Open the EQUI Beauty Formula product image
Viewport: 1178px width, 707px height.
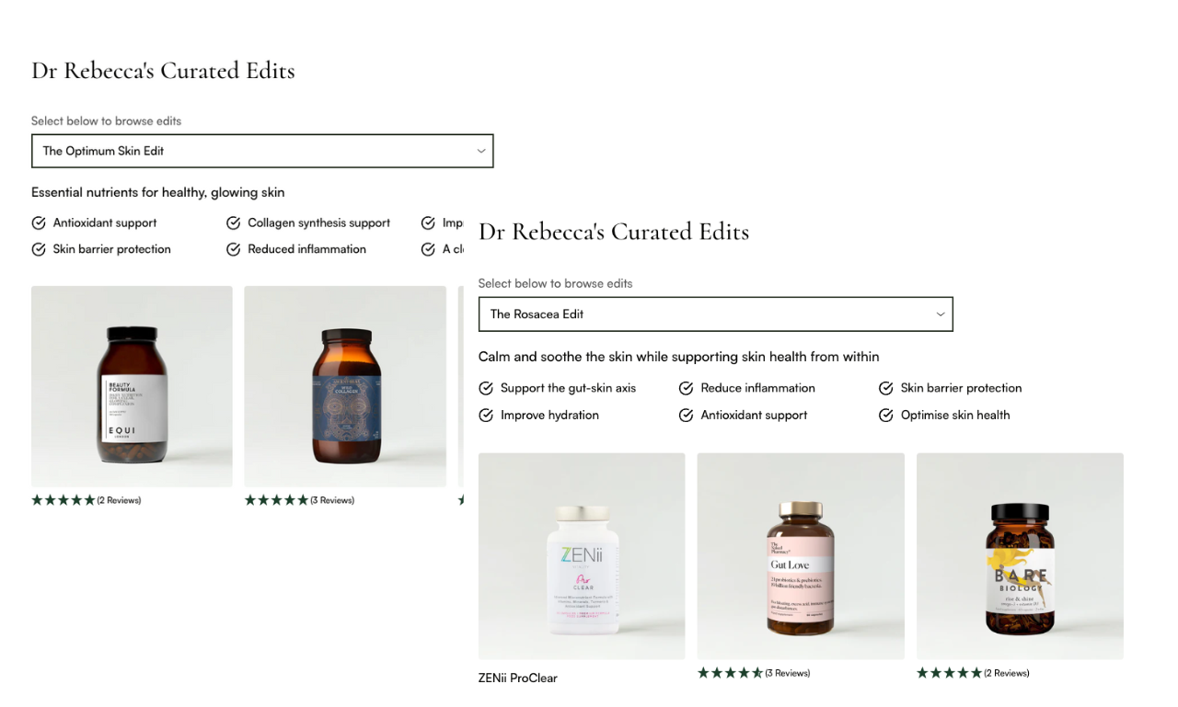132,386
